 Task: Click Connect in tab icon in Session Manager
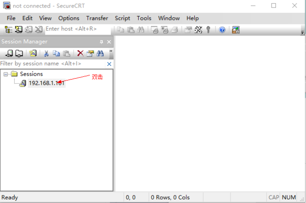(9, 53)
